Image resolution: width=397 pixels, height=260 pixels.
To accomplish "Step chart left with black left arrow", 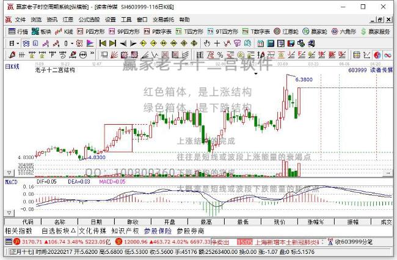I will click(123, 43).
